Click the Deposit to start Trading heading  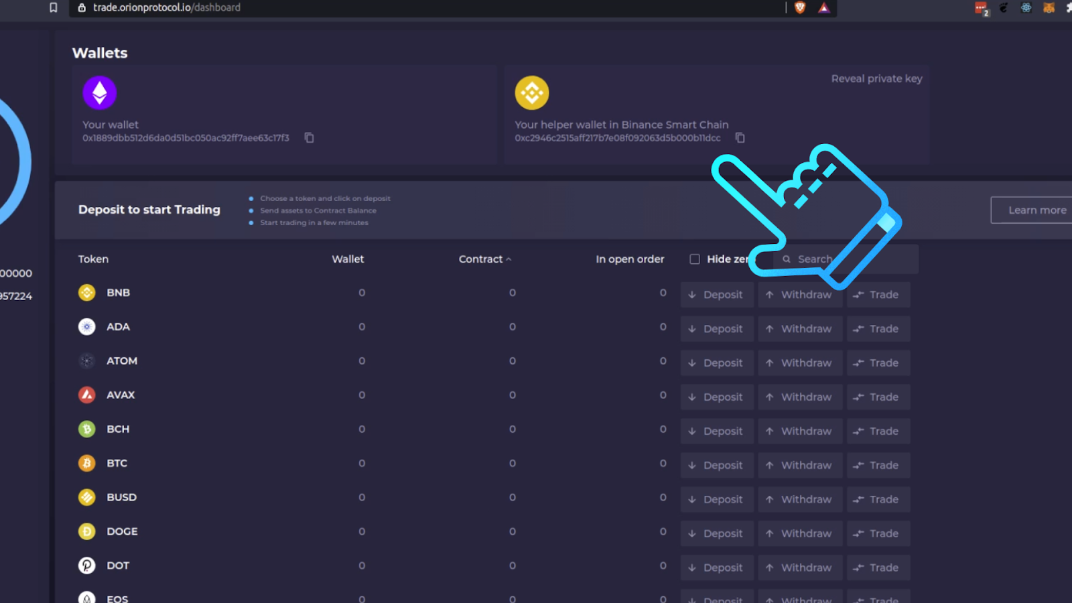[x=149, y=210]
